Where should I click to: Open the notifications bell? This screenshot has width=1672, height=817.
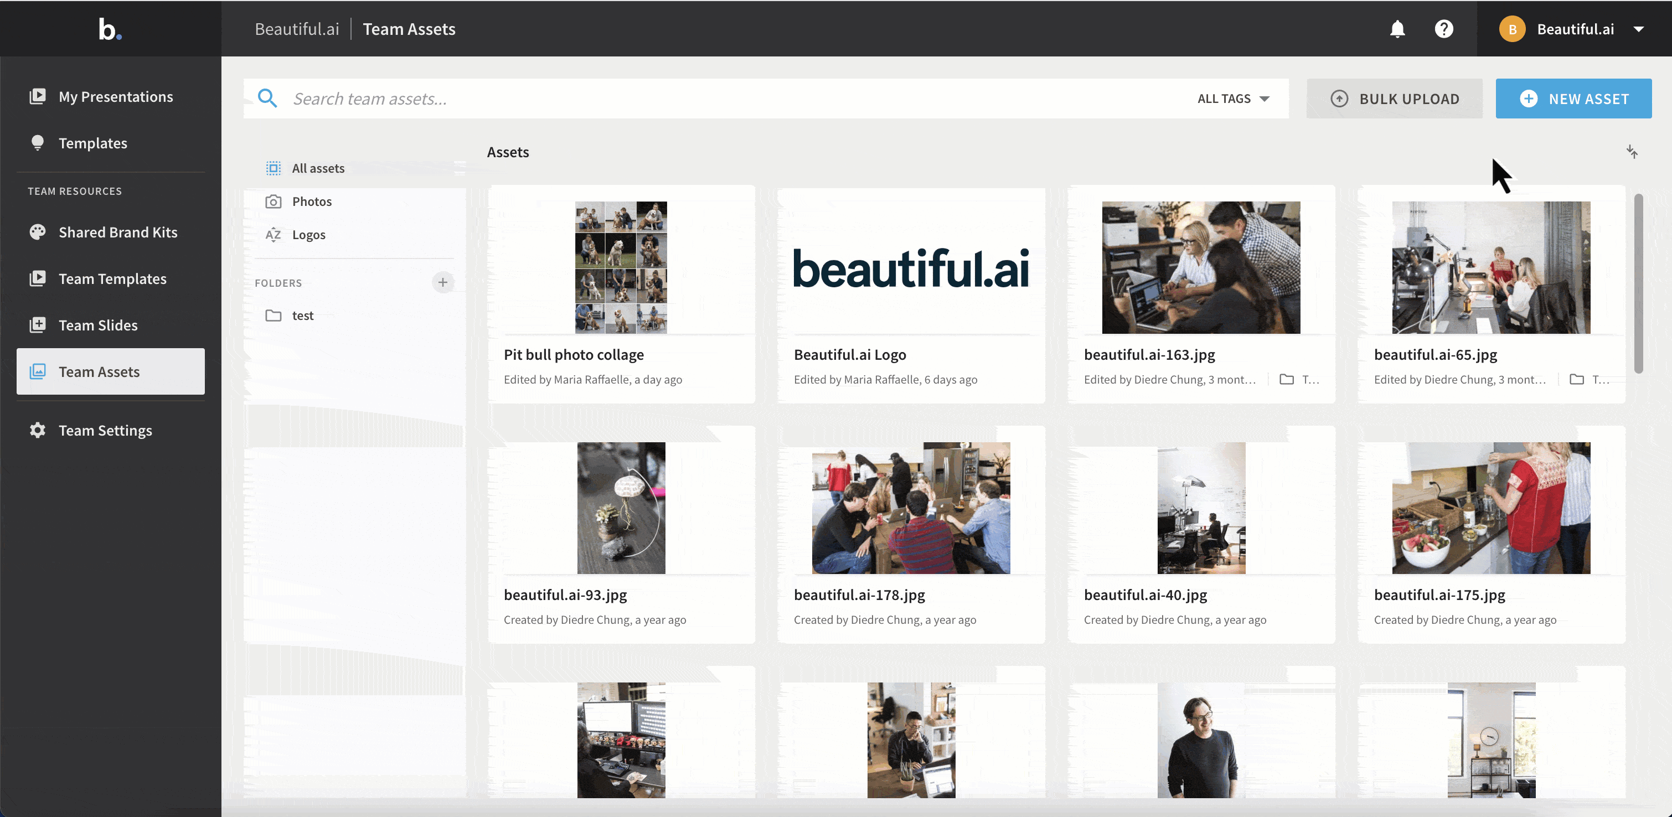coord(1397,29)
